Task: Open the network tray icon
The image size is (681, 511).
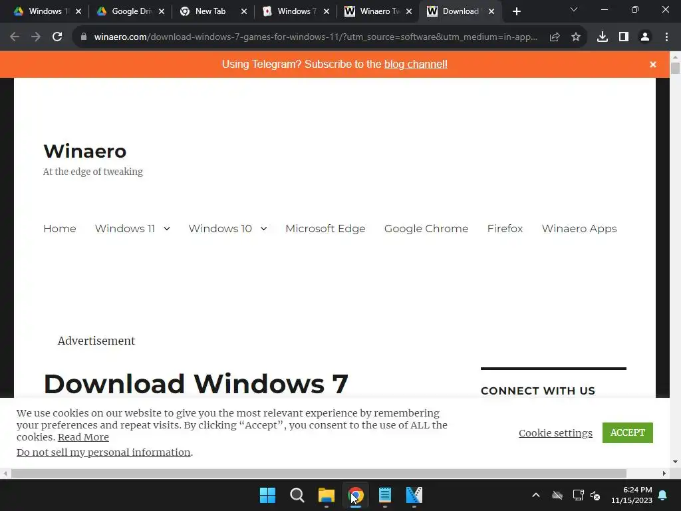Action: coord(578,495)
